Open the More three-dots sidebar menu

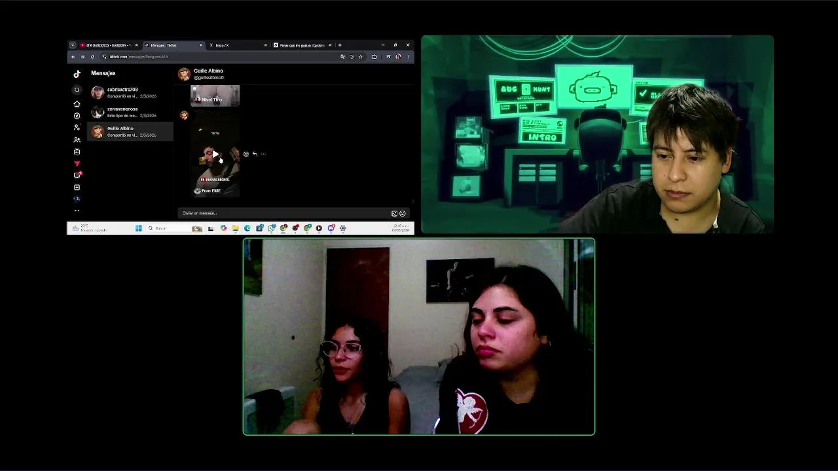(77, 211)
